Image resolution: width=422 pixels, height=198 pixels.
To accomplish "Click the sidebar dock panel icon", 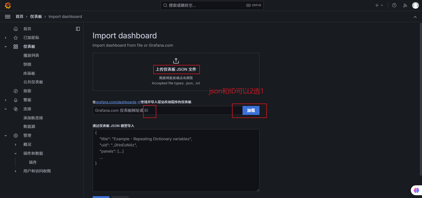I will coord(78,29).
